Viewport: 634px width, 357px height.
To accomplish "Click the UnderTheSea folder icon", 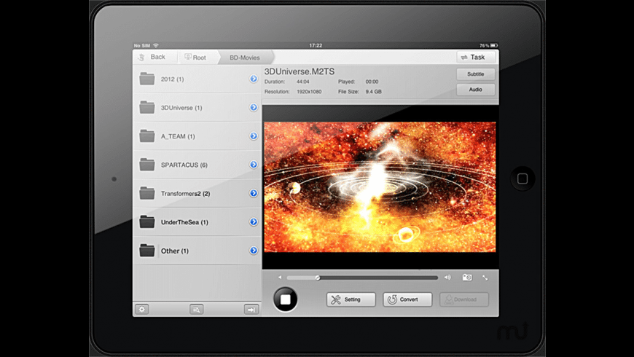I will (146, 222).
